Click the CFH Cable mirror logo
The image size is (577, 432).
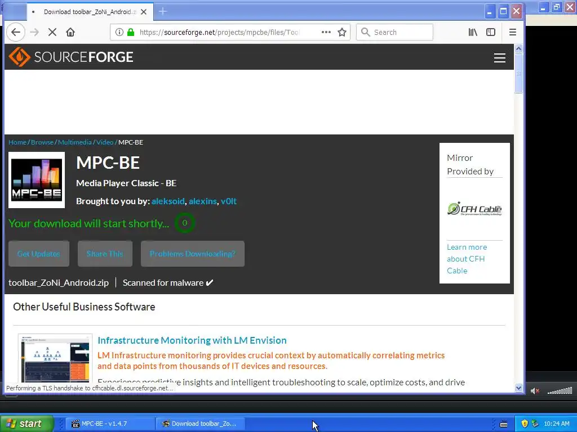click(474, 209)
